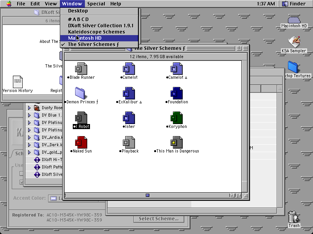Select the Foundation scheme icon
313x234 pixels.
coord(176,93)
